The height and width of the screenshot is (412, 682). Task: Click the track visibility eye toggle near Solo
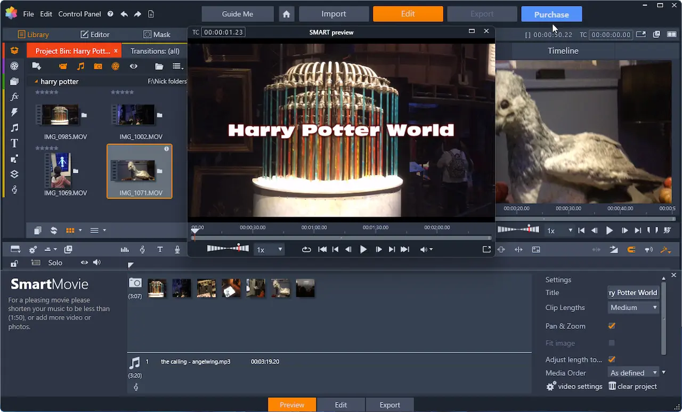[x=85, y=262]
